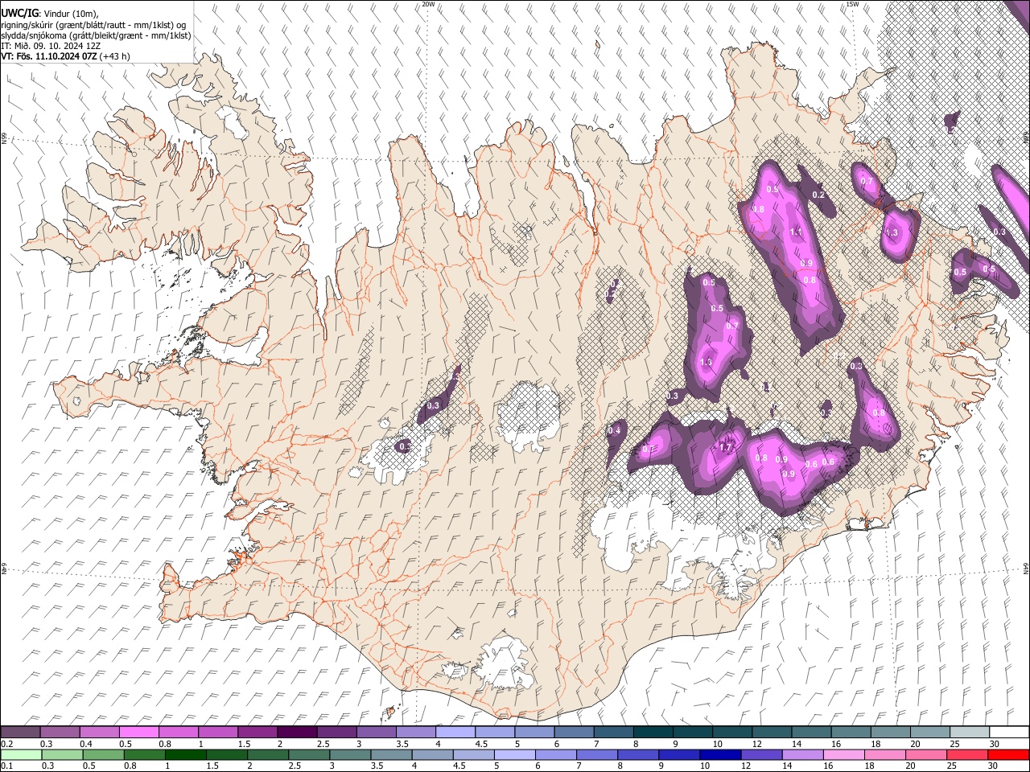1030x772 pixels.
Task: Click the "VT: Fös. 11.10.2024 07Z" valid time
Action: (x=51, y=56)
